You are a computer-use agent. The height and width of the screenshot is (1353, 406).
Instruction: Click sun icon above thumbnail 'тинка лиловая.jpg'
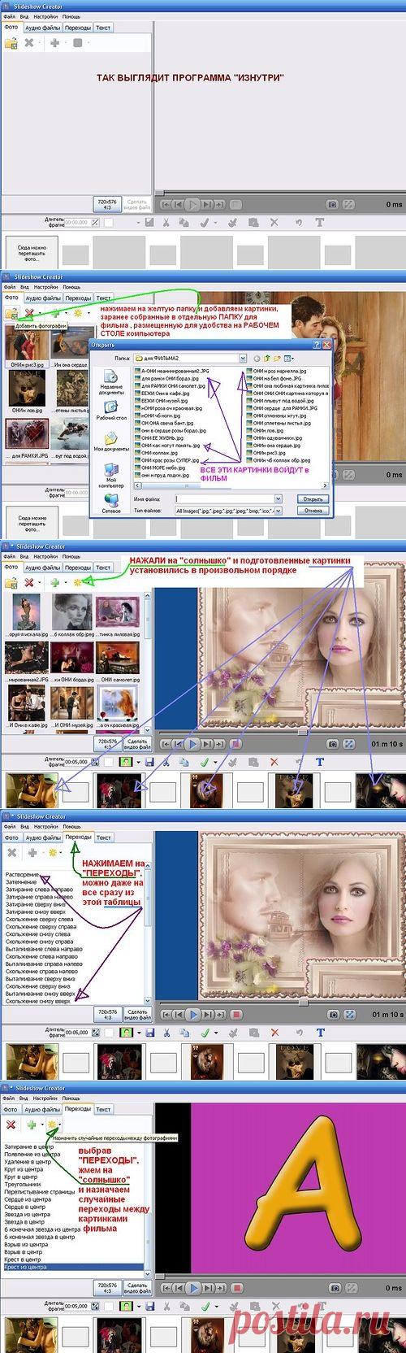[77, 582]
